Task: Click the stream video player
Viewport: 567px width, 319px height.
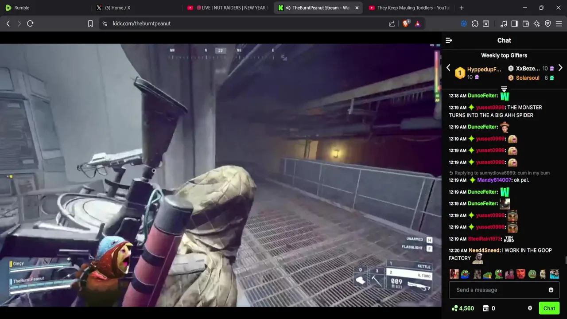Action: [x=221, y=175]
